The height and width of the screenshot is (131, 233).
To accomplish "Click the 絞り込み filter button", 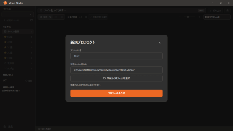I will click(x=215, y=11).
